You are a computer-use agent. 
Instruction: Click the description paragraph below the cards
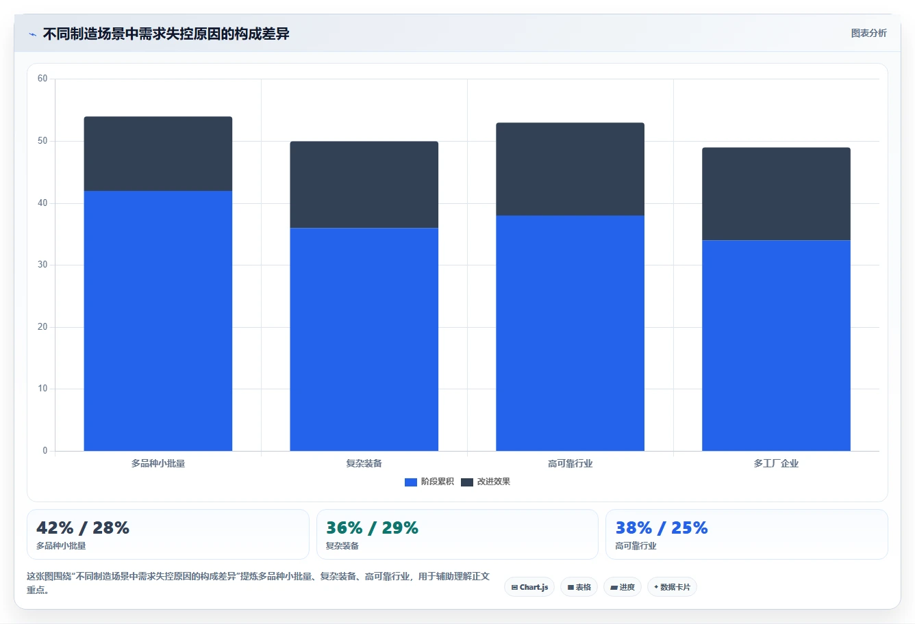[x=258, y=583]
